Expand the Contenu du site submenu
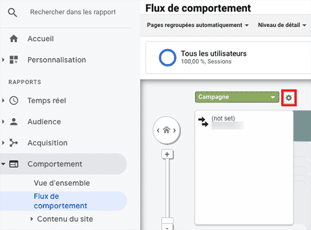 coord(32,219)
